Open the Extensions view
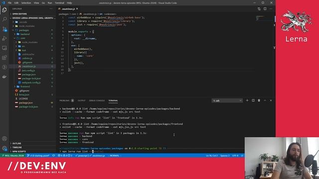 4,58
